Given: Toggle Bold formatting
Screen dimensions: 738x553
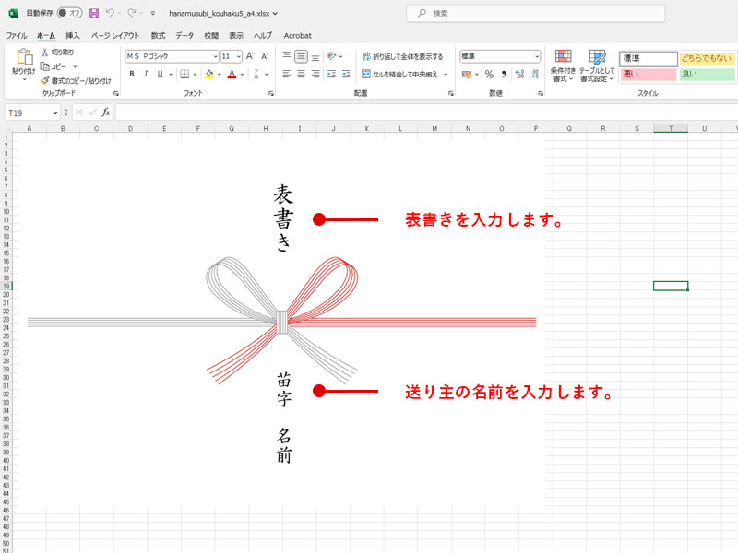Looking at the screenshot, I should click(132, 74).
